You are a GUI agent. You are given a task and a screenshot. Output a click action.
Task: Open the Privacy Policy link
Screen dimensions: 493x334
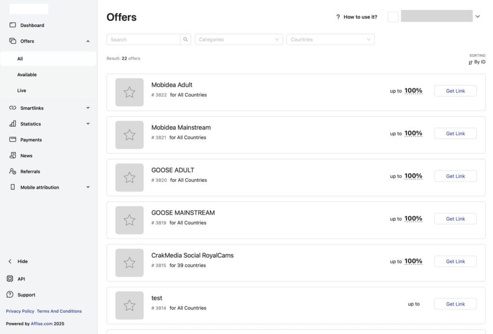[x=20, y=311]
